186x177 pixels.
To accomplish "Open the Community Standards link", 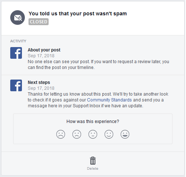I will coord(109,100).
